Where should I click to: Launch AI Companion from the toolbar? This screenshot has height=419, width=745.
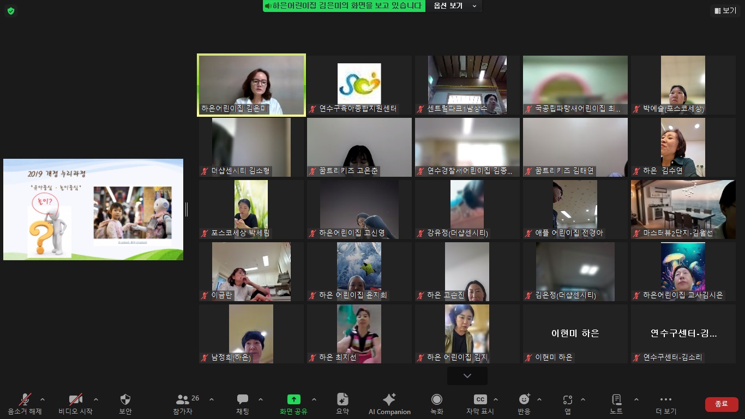pos(389,404)
